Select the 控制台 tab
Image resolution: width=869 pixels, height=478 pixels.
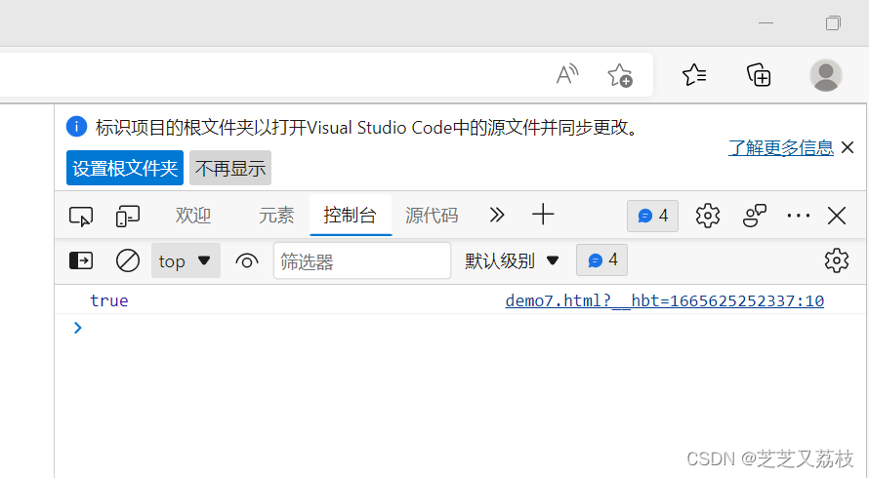tap(351, 215)
